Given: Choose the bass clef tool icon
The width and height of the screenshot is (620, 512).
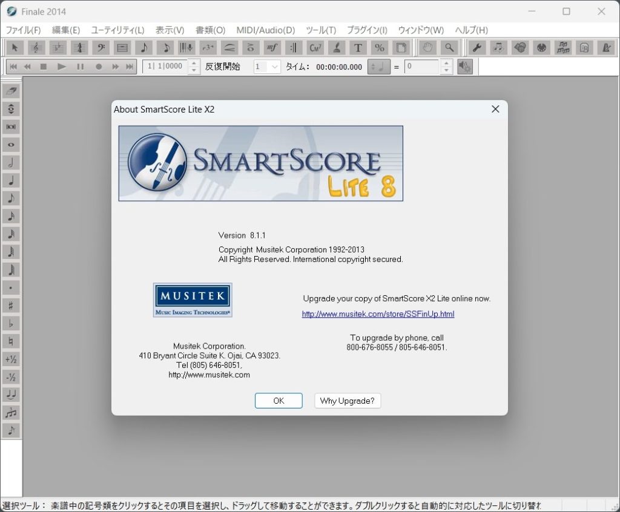Looking at the screenshot, I should [101, 48].
